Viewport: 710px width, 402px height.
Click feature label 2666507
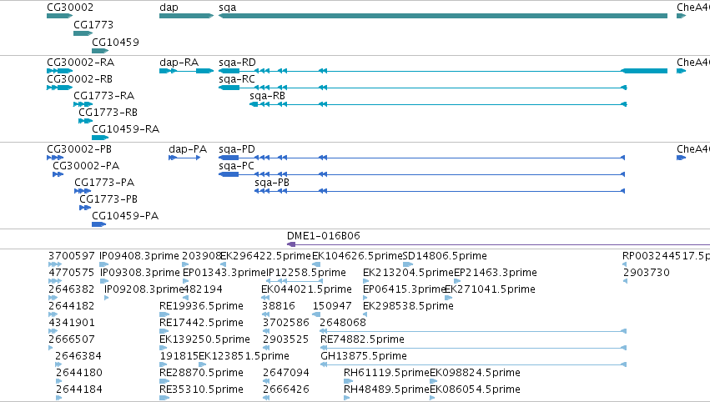coord(72,339)
